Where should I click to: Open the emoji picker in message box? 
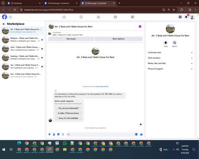(136, 134)
